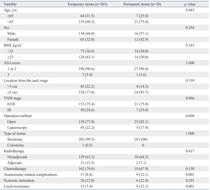Select the 0.183 p value for BMI

tap(190, 45)
